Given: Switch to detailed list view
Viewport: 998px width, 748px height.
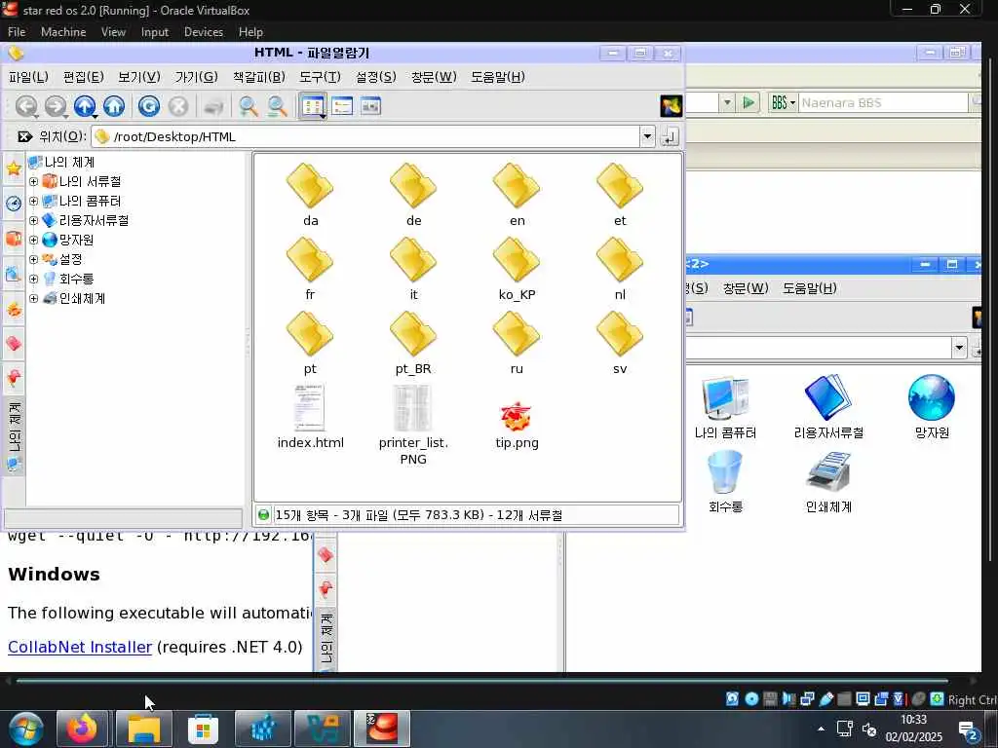Looking at the screenshot, I should pyautogui.click(x=342, y=105).
